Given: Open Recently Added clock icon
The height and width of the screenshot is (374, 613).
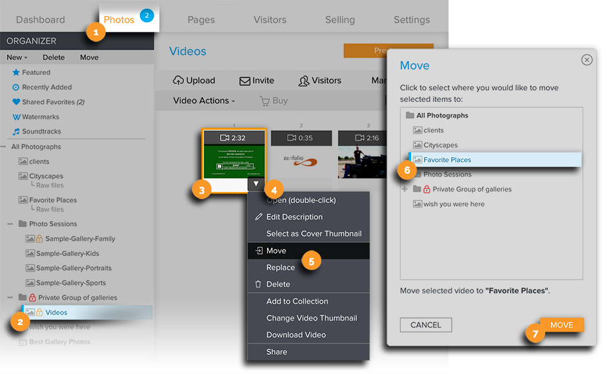Looking at the screenshot, I should pyautogui.click(x=16, y=87).
